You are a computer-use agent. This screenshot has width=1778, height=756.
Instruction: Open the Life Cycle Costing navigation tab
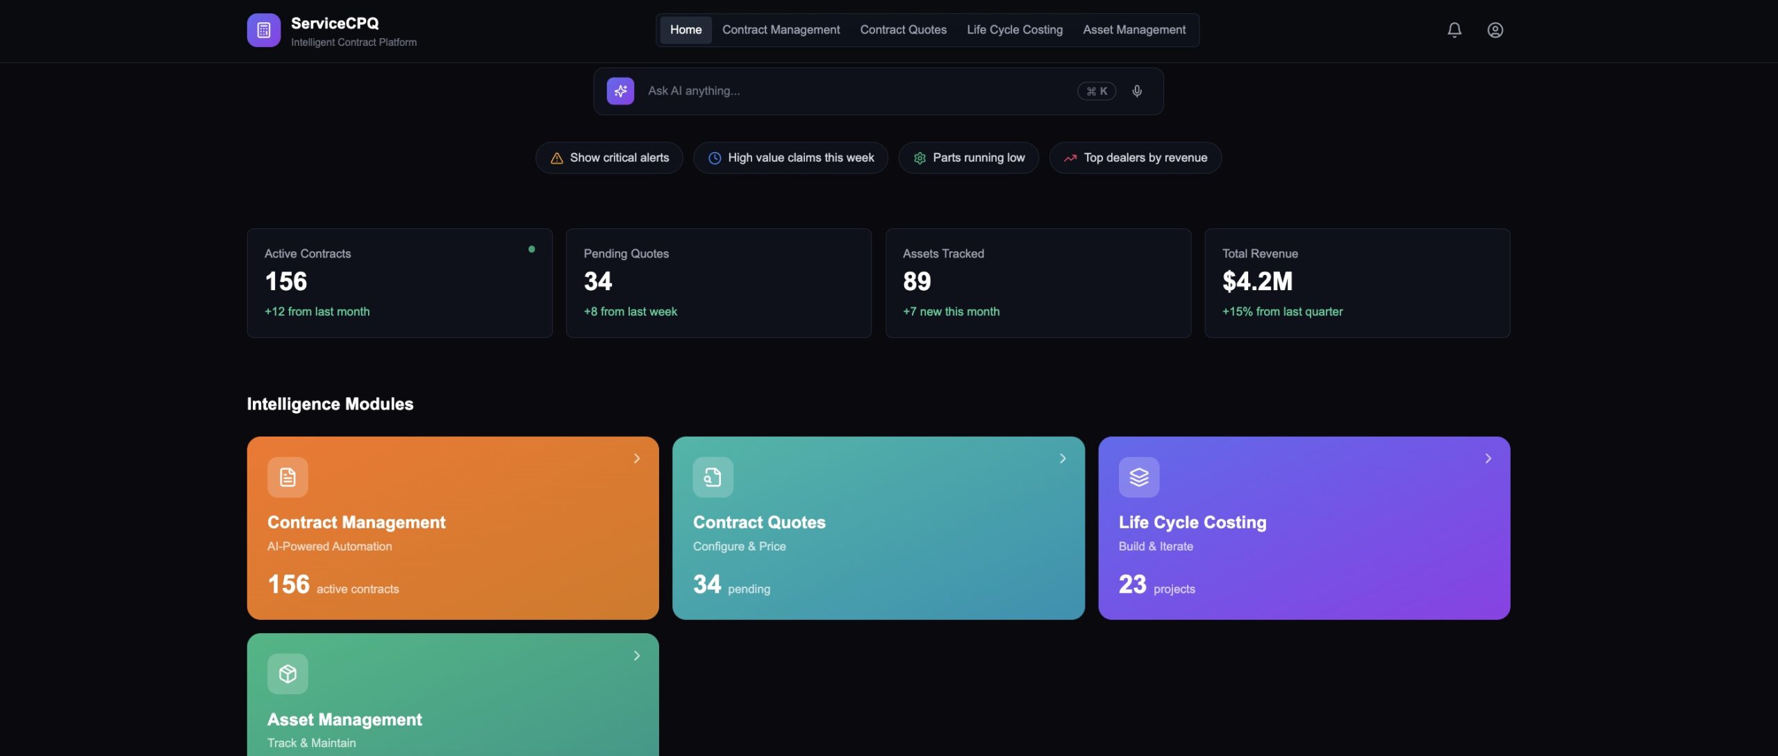pyautogui.click(x=1015, y=30)
